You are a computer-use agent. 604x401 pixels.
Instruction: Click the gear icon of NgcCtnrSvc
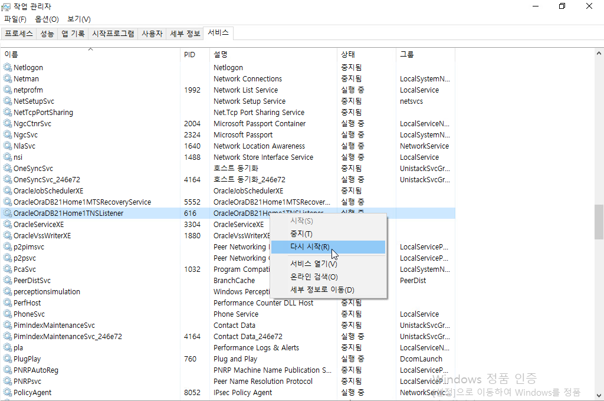(8, 123)
